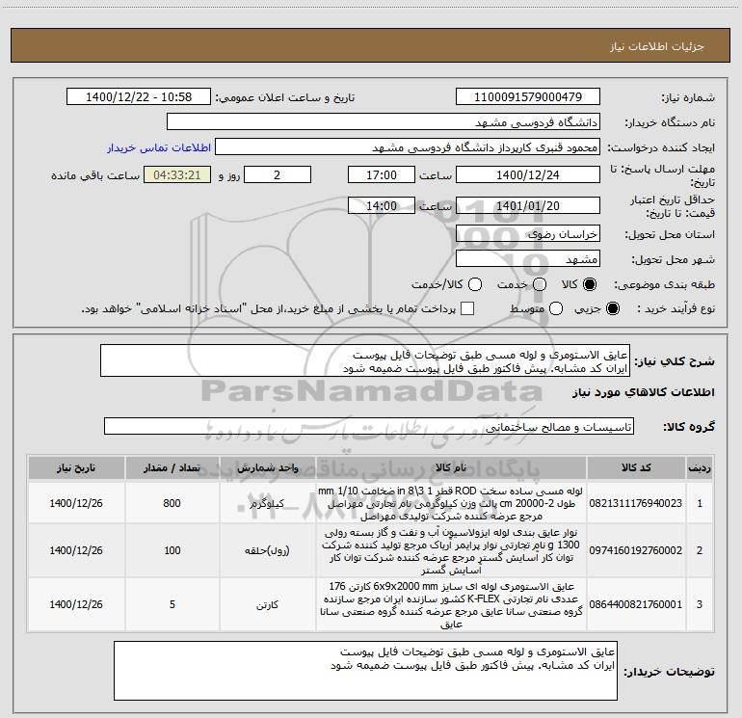Click the quantity cell 800
This screenshot has width=742, height=718.
tap(172, 503)
